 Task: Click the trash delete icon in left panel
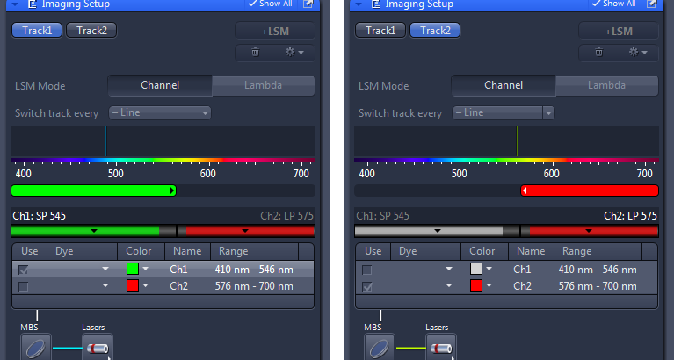(255, 53)
